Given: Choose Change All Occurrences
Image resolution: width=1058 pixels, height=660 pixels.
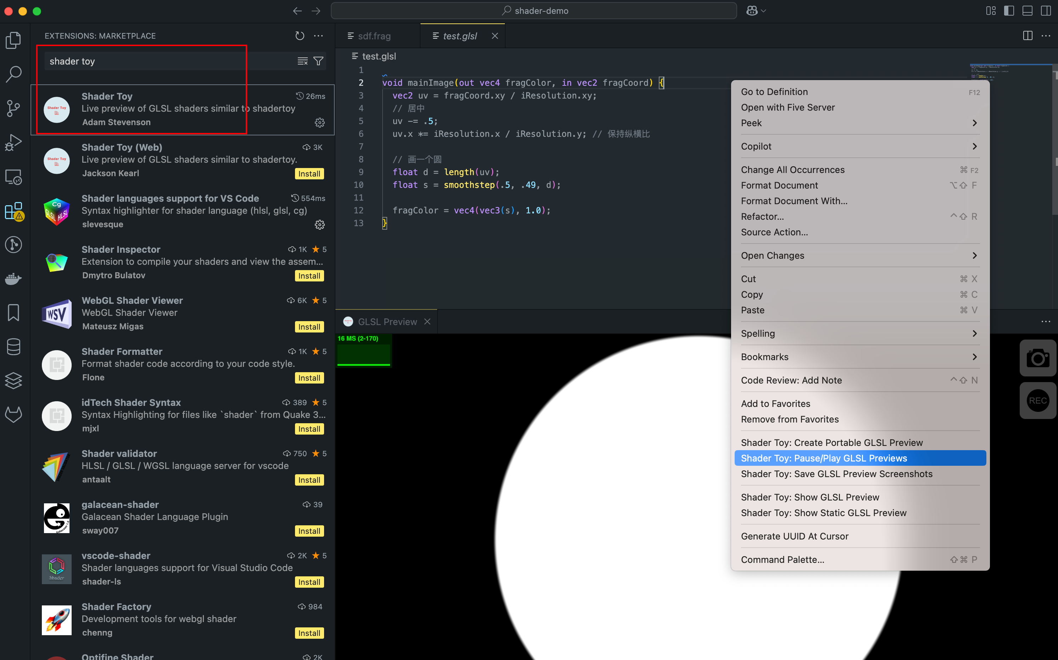Looking at the screenshot, I should click(860, 170).
